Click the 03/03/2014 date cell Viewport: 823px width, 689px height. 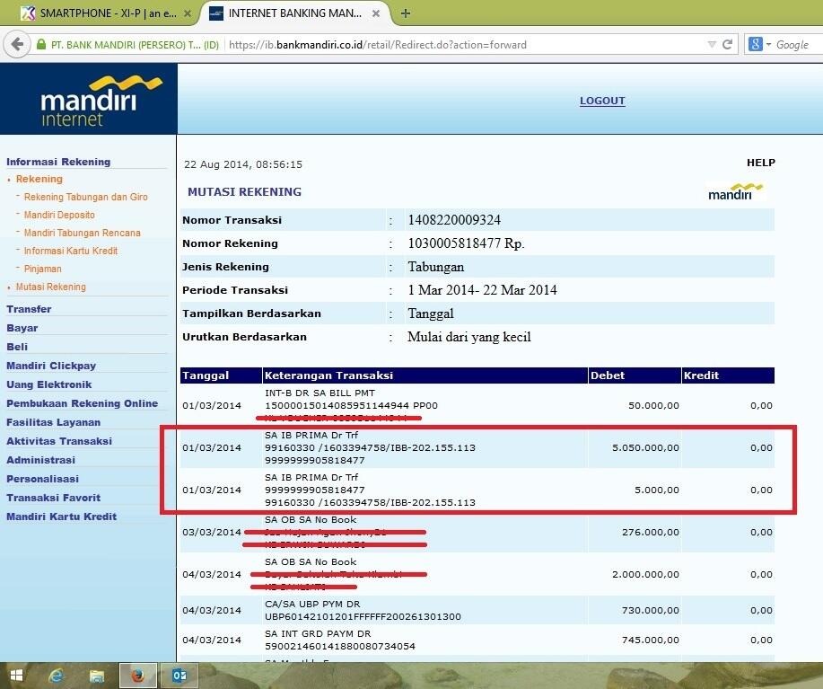(212, 532)
